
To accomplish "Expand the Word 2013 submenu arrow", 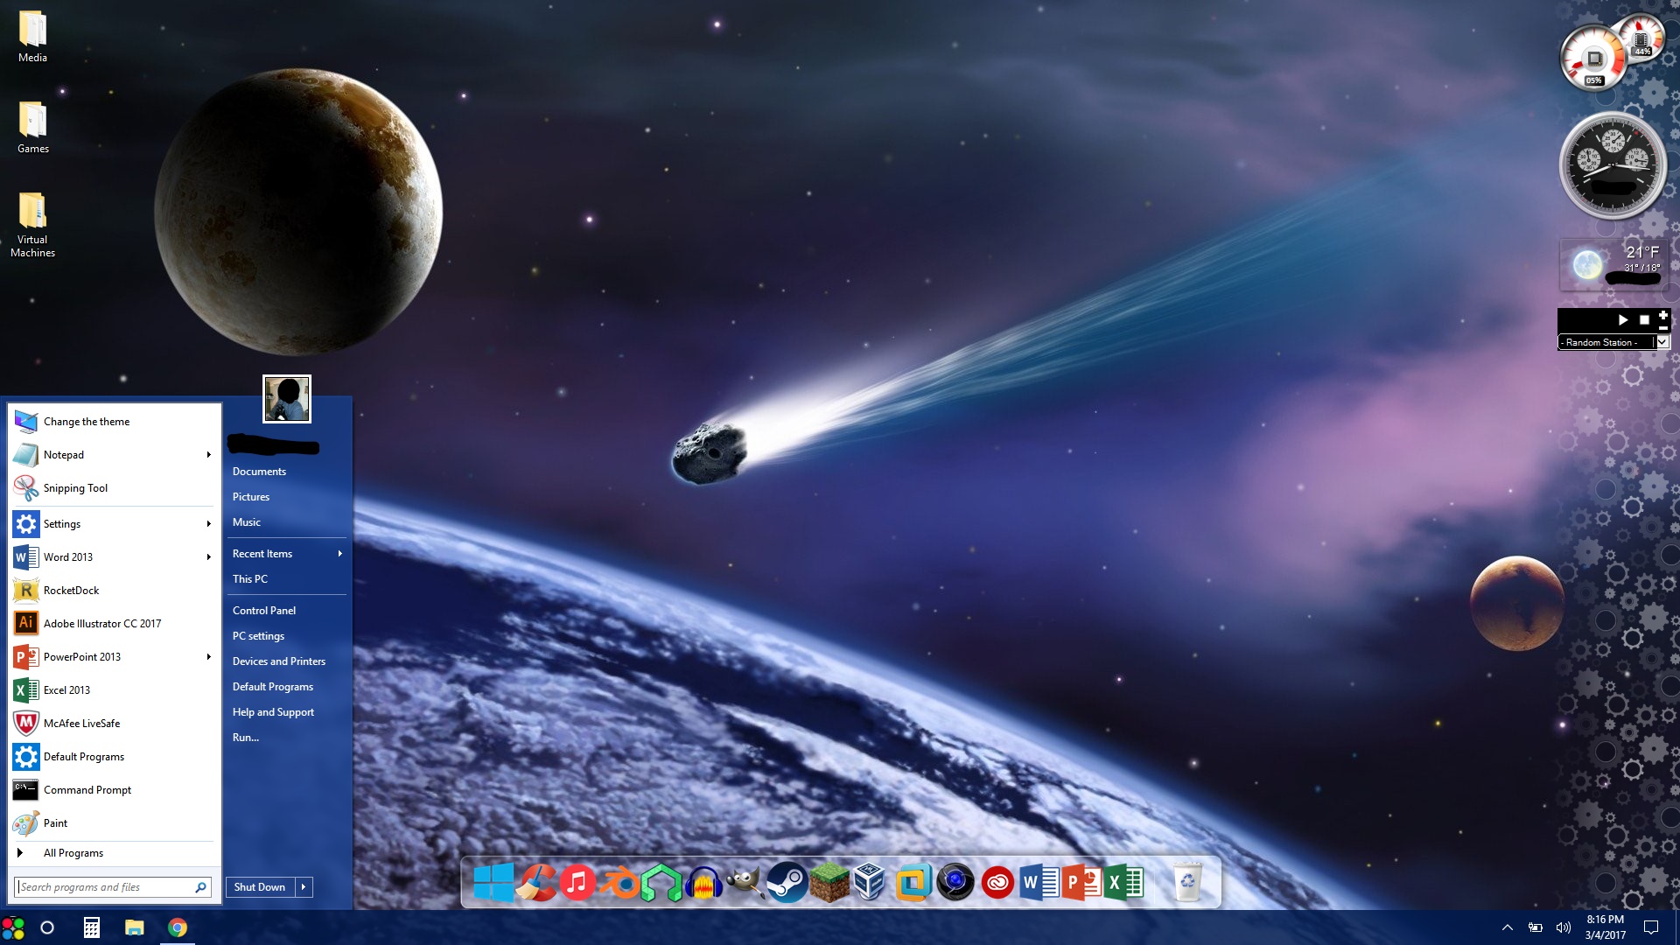I will pyautogui.click(x=208, y=557).
